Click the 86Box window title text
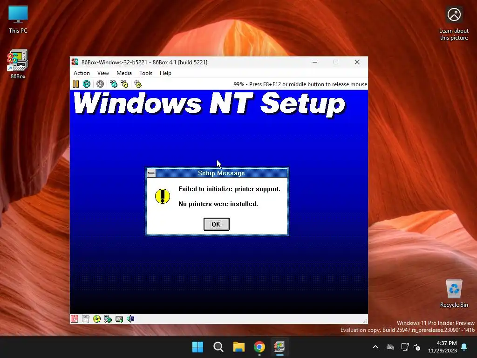The height and width of the screenshot is (358, 477). pos(144,62)
